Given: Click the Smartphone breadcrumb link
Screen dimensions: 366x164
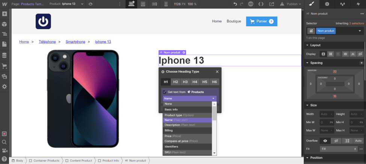Looking at the screenshot, I should [x=75, y=42].
